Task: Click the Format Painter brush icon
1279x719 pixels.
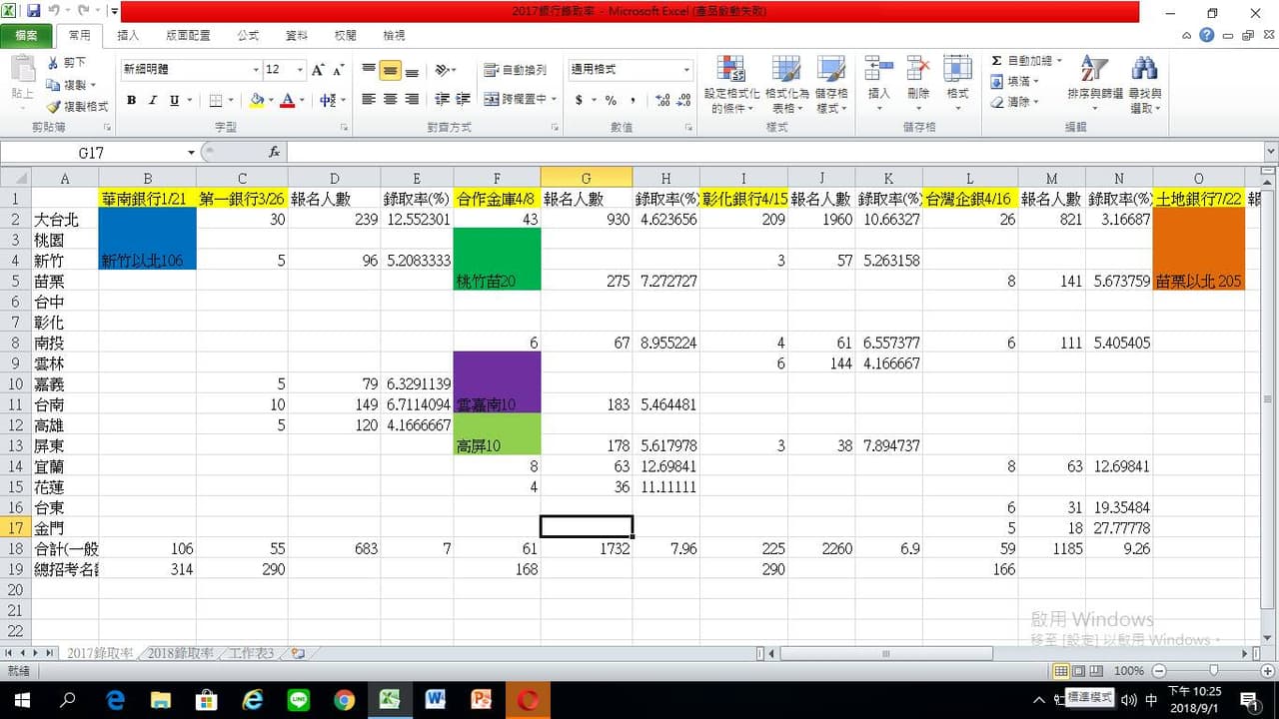Action: [x=53, y=107]
